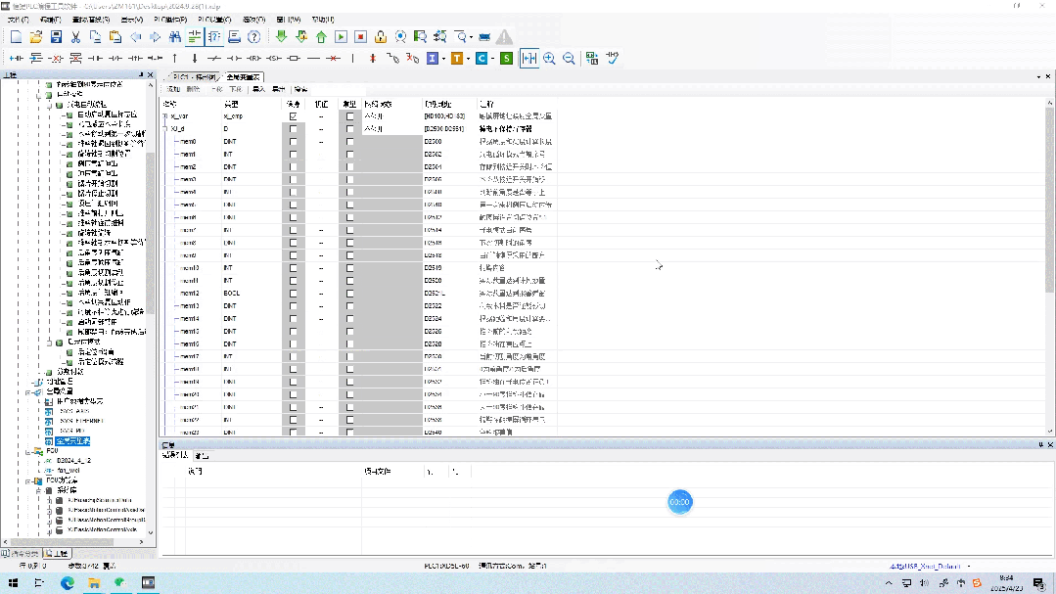This screenshot has height=594, width=1056.
Task: Collapse the POU library tree node
Action: coord(28,480)
